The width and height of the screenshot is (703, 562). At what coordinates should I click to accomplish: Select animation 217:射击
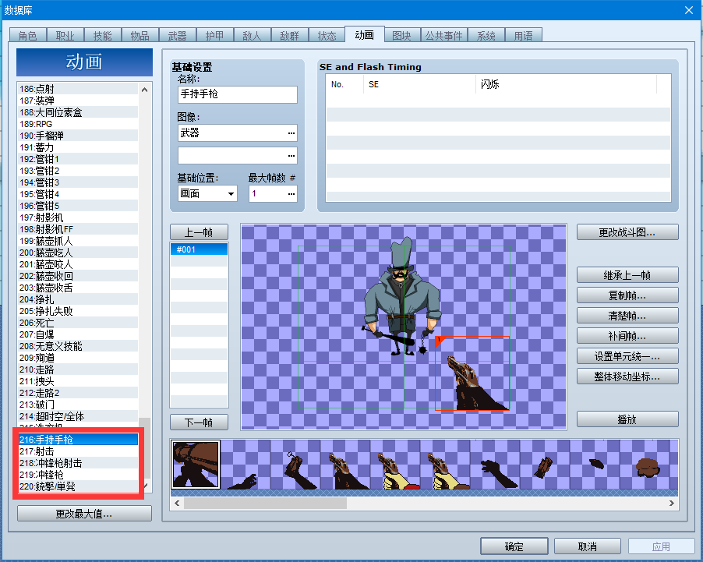coord(78,451)
